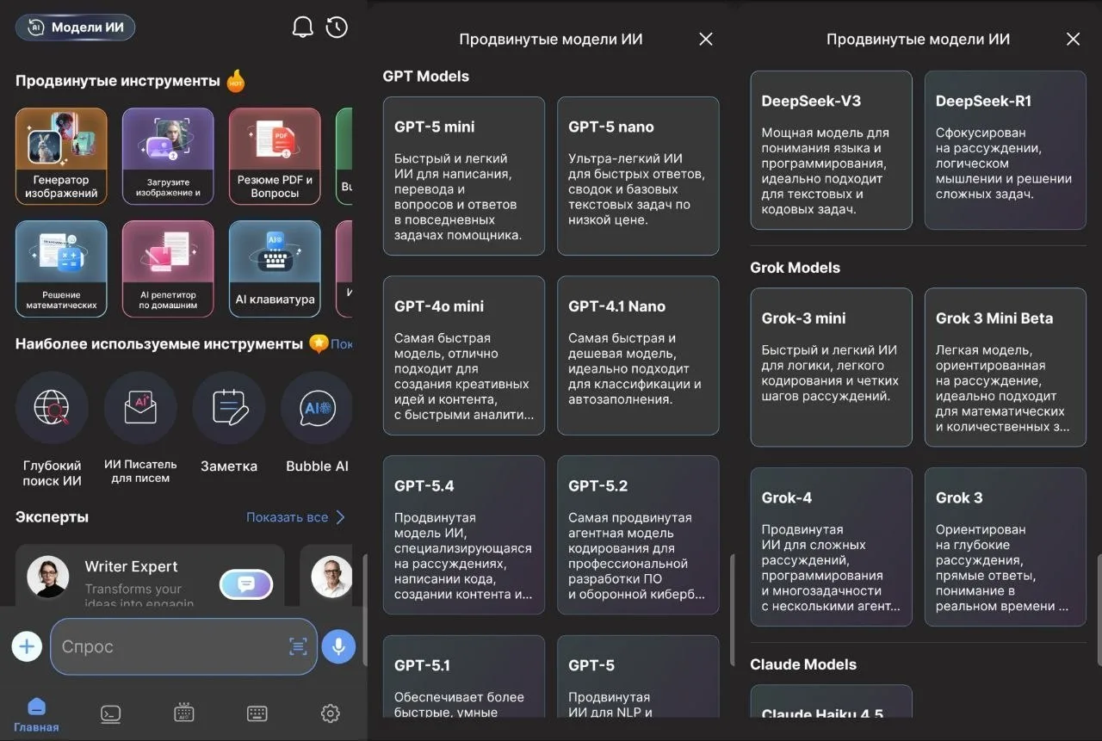Open second expert avatar card
The height and width of the screenshot is (741, 1102).
coord(331,577)
